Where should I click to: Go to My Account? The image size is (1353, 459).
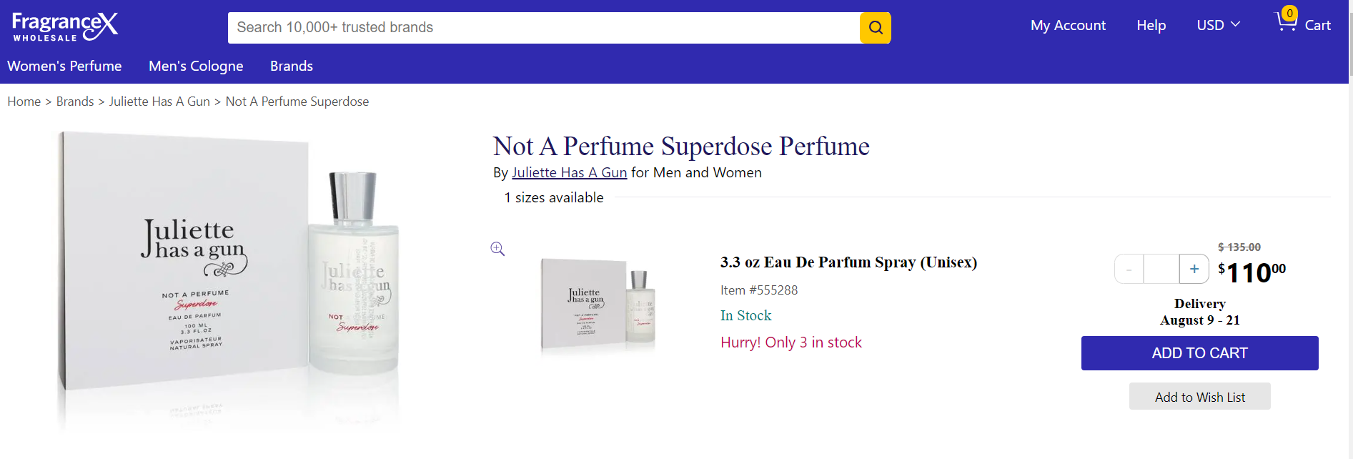tap(1068, 25)
